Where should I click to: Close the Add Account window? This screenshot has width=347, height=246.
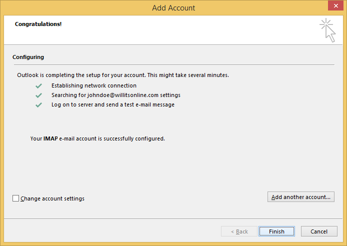tap(335, 6)
